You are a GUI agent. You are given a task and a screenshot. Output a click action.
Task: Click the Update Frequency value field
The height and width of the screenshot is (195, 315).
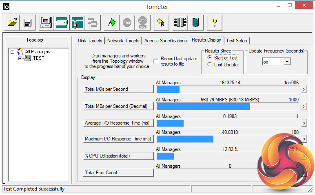(x=273, y=62)
